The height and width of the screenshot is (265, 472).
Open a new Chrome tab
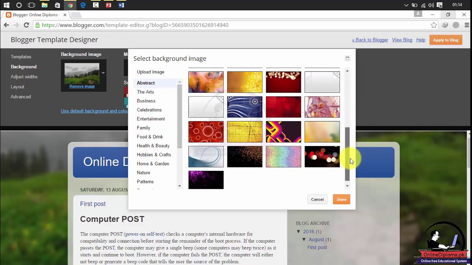tap(76, 15)
